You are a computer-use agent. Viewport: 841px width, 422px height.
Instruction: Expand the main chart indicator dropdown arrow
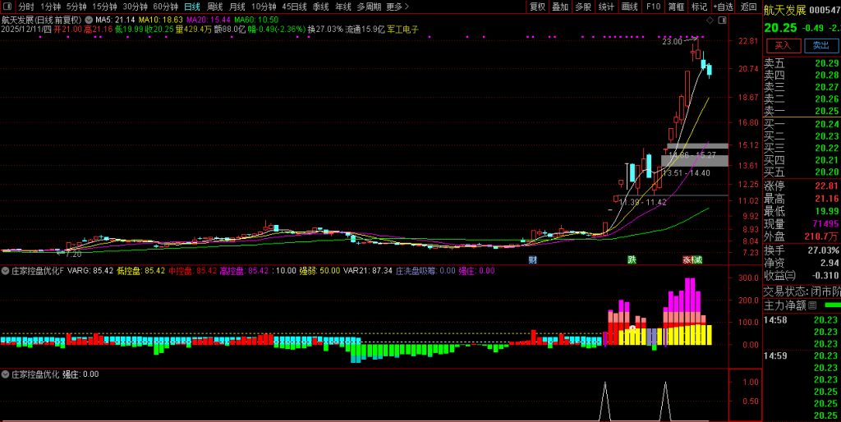89,20
